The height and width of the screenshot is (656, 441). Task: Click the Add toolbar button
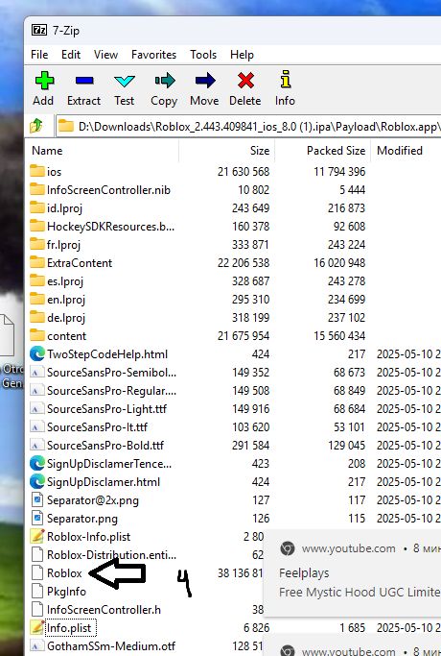point(43,89)
